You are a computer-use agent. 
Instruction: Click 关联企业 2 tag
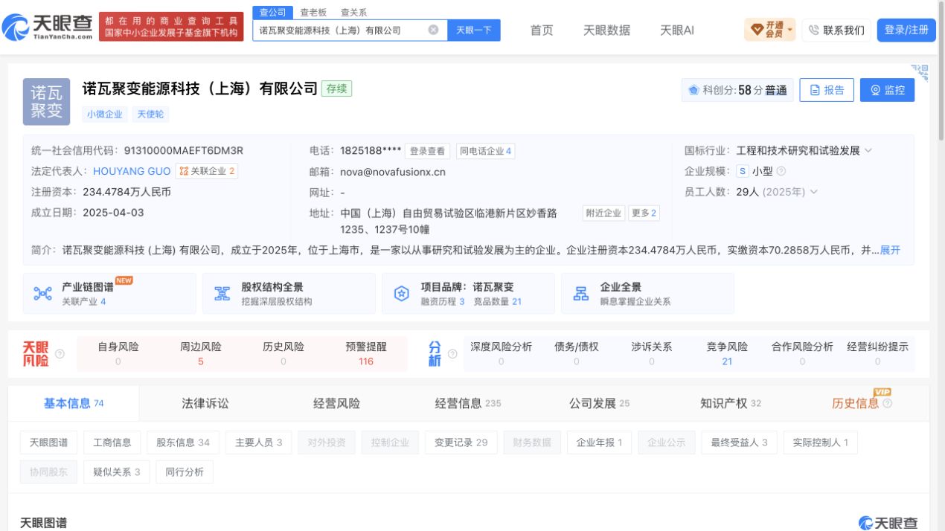[207, 171]
